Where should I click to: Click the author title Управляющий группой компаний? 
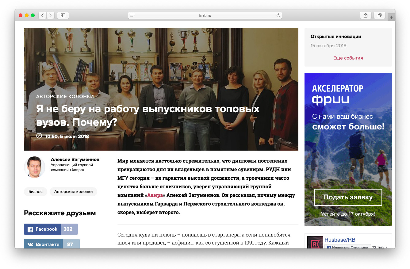coord(72,167)
